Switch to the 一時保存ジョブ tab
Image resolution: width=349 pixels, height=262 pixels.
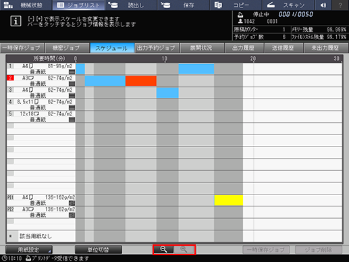22,48
